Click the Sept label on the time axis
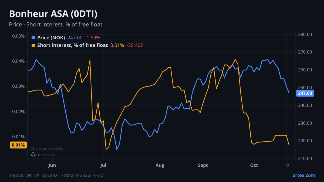The width and height of the screenshot is (324, 182). point(203,165)
